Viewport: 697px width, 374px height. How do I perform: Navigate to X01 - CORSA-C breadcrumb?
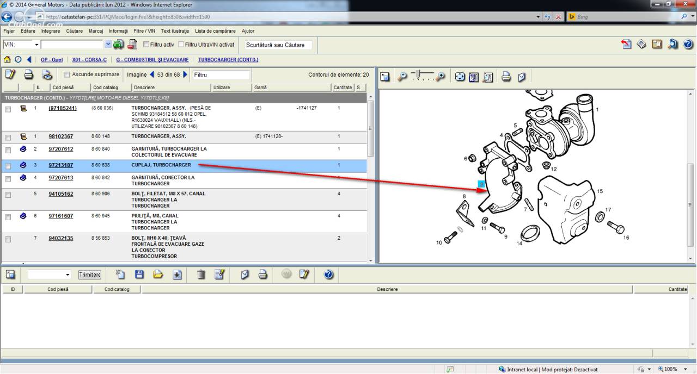pos(89,60)
